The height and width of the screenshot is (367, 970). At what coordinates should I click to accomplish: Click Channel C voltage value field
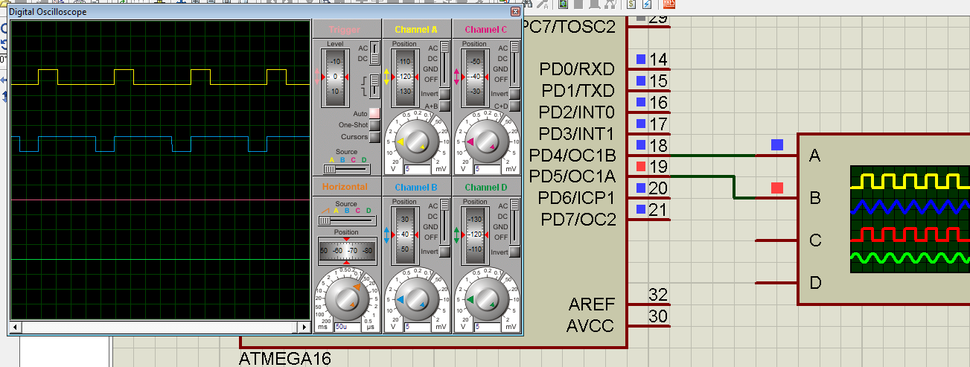(487, 170)
